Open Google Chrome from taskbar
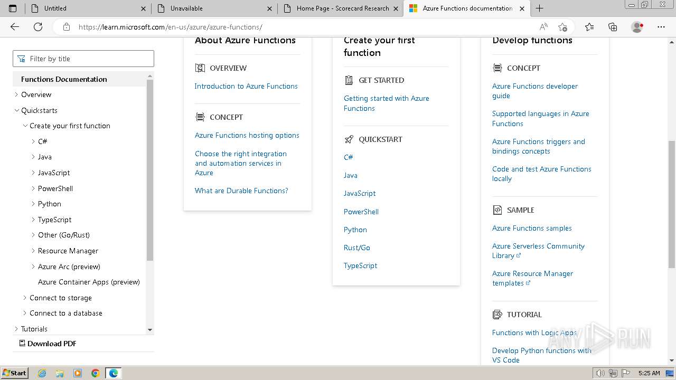 tap(96, 373)
